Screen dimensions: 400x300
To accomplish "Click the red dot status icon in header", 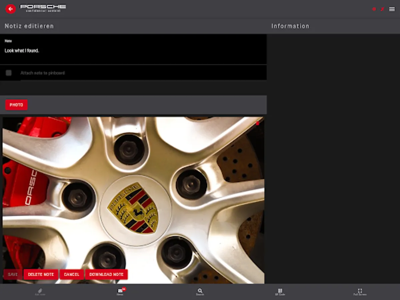I will pos(374,9).
